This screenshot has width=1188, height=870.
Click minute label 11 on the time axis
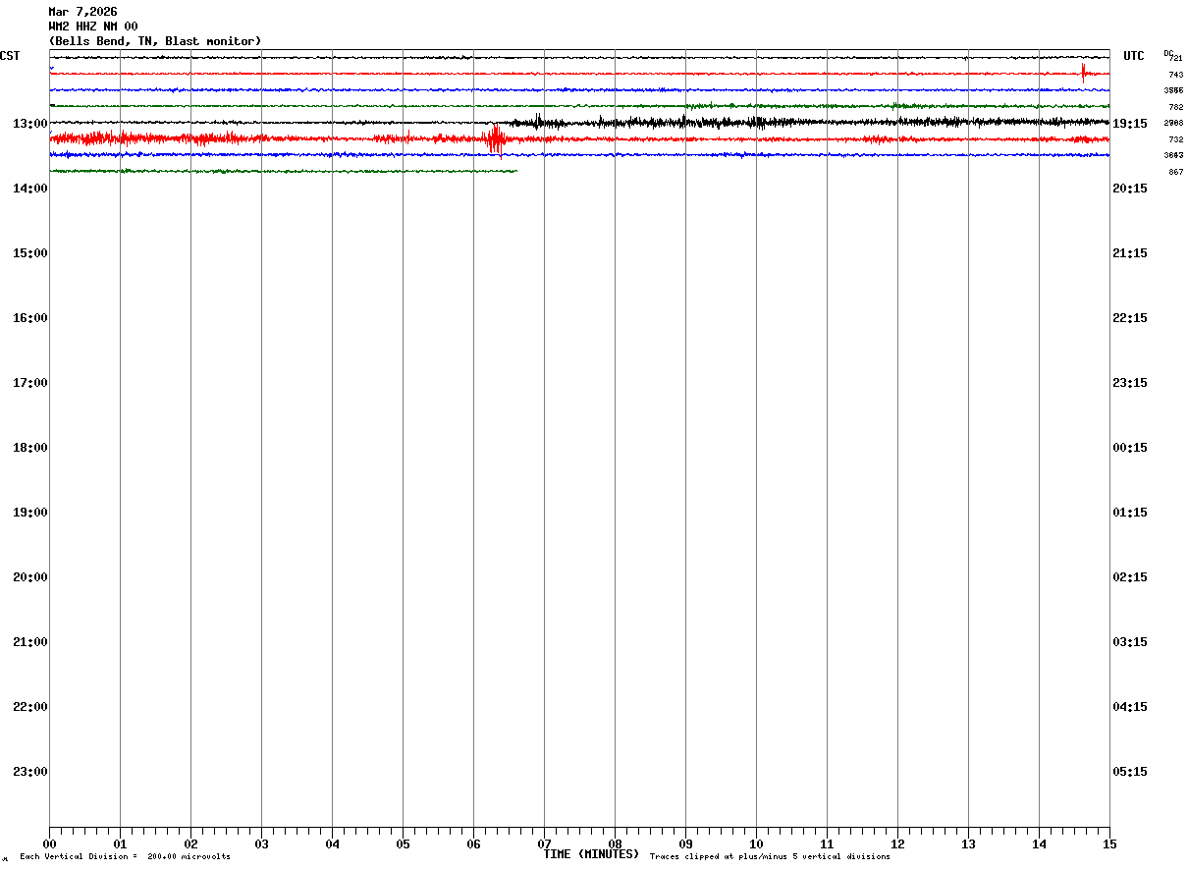coord(827,844)
